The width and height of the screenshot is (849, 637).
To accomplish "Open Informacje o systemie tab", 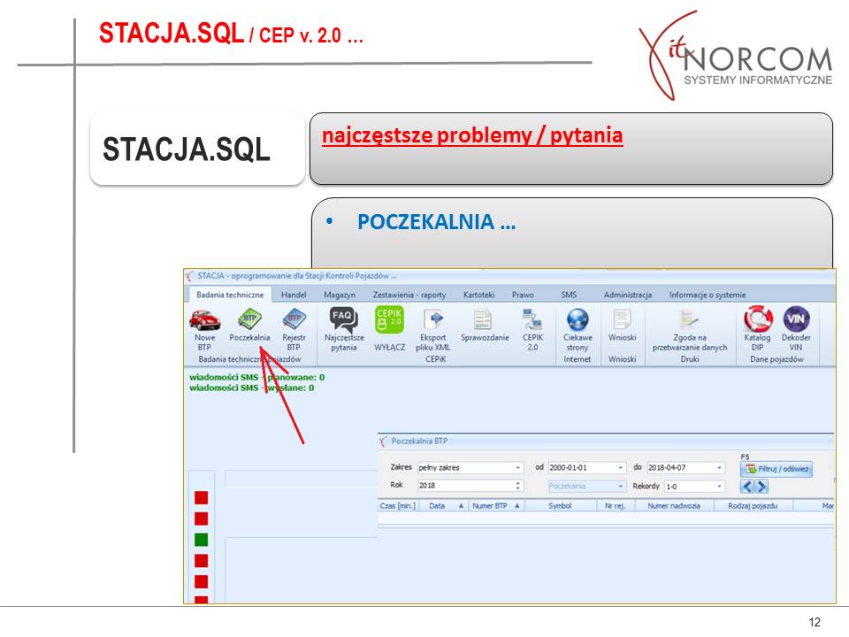I will [x=707, y=295].
